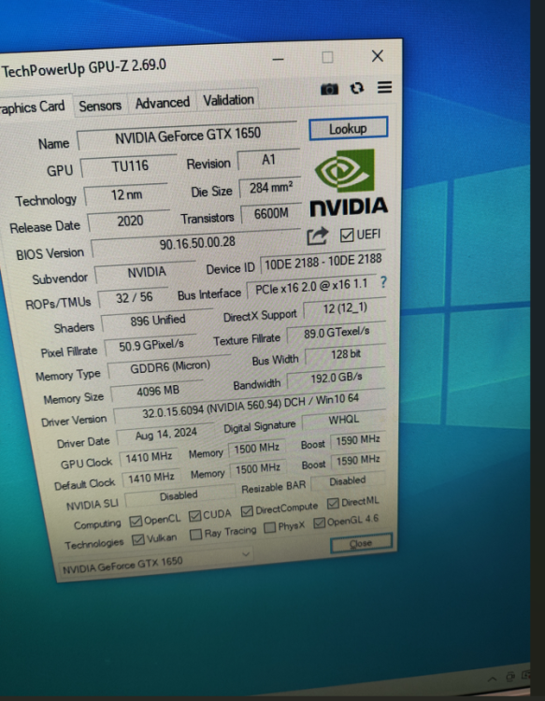Click the Memory Size field 4096 MB
Screen dimensions: 545x701
[157, 392]
